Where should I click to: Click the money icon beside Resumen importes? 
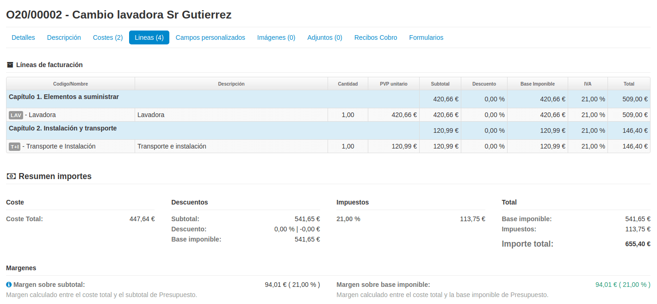pos(11,176)
